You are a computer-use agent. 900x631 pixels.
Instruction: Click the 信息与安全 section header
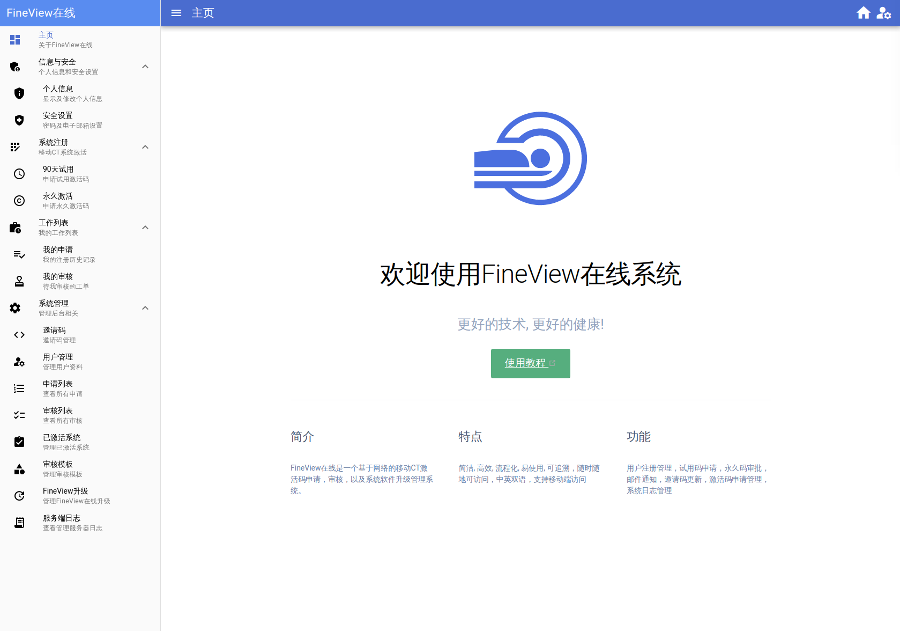click(80, 67)
